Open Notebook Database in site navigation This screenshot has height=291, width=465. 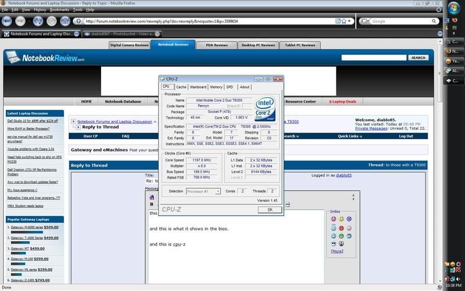(x=123, y=101)
